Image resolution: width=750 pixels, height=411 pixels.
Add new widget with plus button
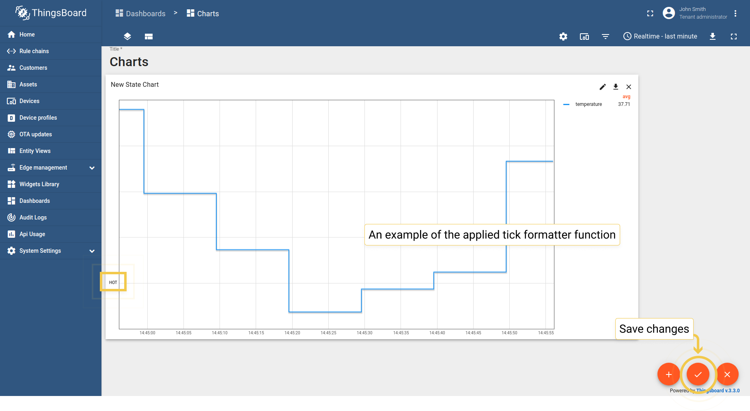(x=668, y=374)
